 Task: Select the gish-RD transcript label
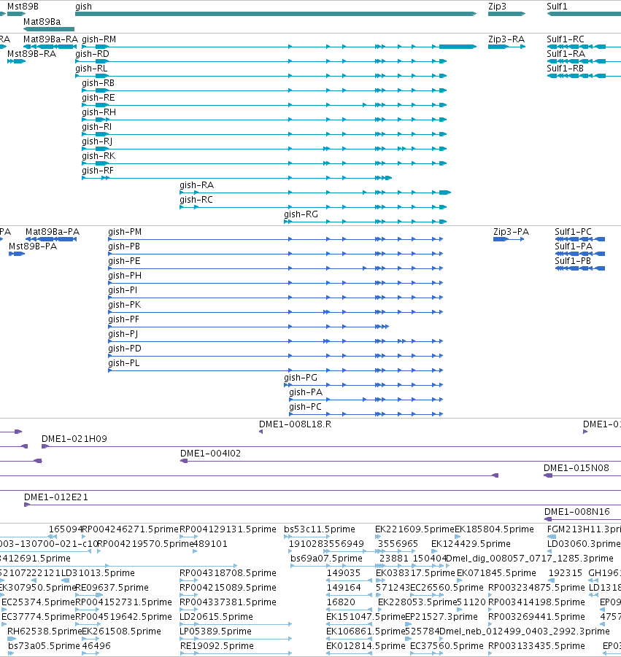point(92,54)
